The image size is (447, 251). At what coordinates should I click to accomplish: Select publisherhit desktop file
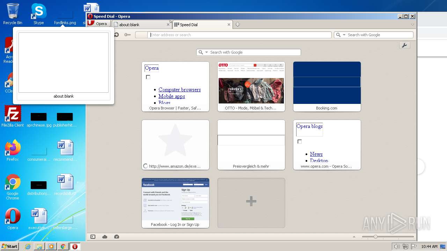point(65,120)
